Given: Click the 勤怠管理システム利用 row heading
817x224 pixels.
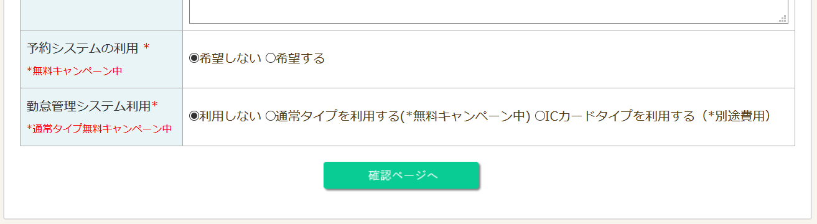Looking at the screenshot, I should 89,106.
